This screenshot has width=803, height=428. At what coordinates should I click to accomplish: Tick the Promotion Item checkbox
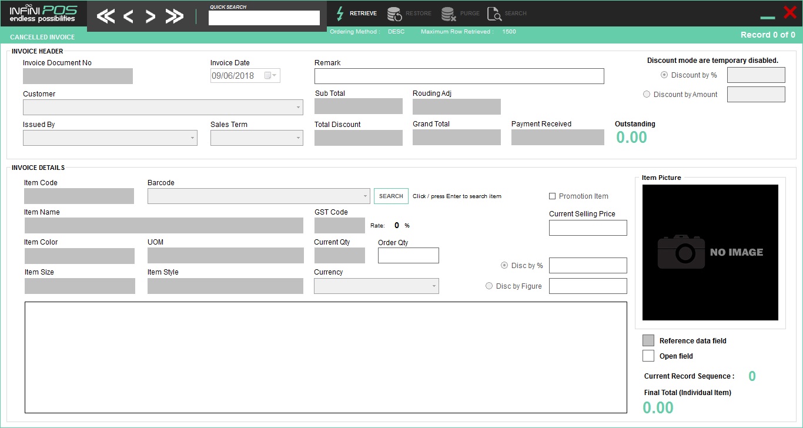pos(552,196)
